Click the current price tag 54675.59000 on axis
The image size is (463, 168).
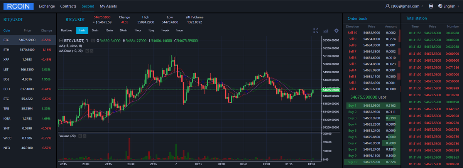[331, 90]
